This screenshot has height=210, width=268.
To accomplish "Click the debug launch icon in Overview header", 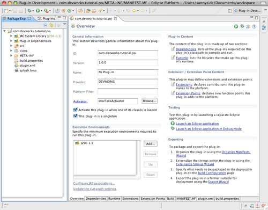I will [242, 26].
